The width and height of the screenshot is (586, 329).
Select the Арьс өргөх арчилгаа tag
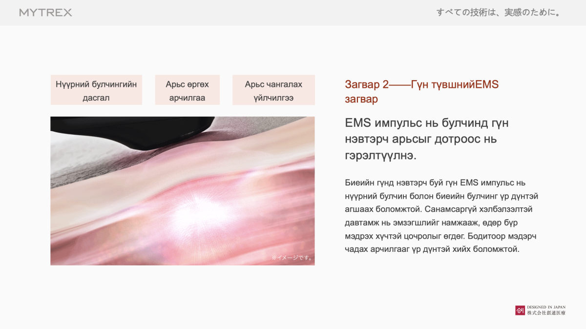coord(187,90)
